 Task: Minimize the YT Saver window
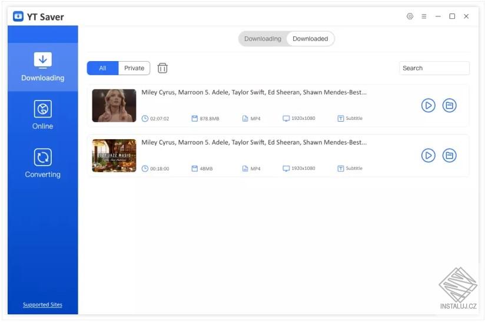tap(438, 16)
